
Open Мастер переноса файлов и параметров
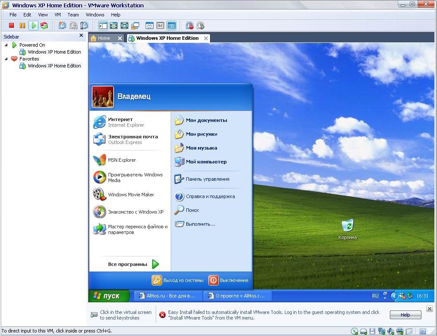(x=130, y=229)
